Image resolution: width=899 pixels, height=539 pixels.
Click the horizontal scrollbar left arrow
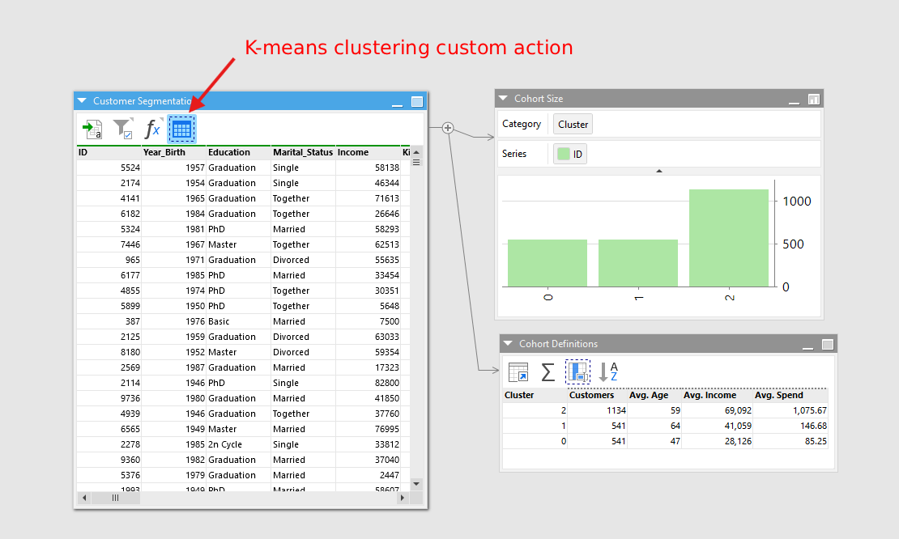[x=84, y=498]
